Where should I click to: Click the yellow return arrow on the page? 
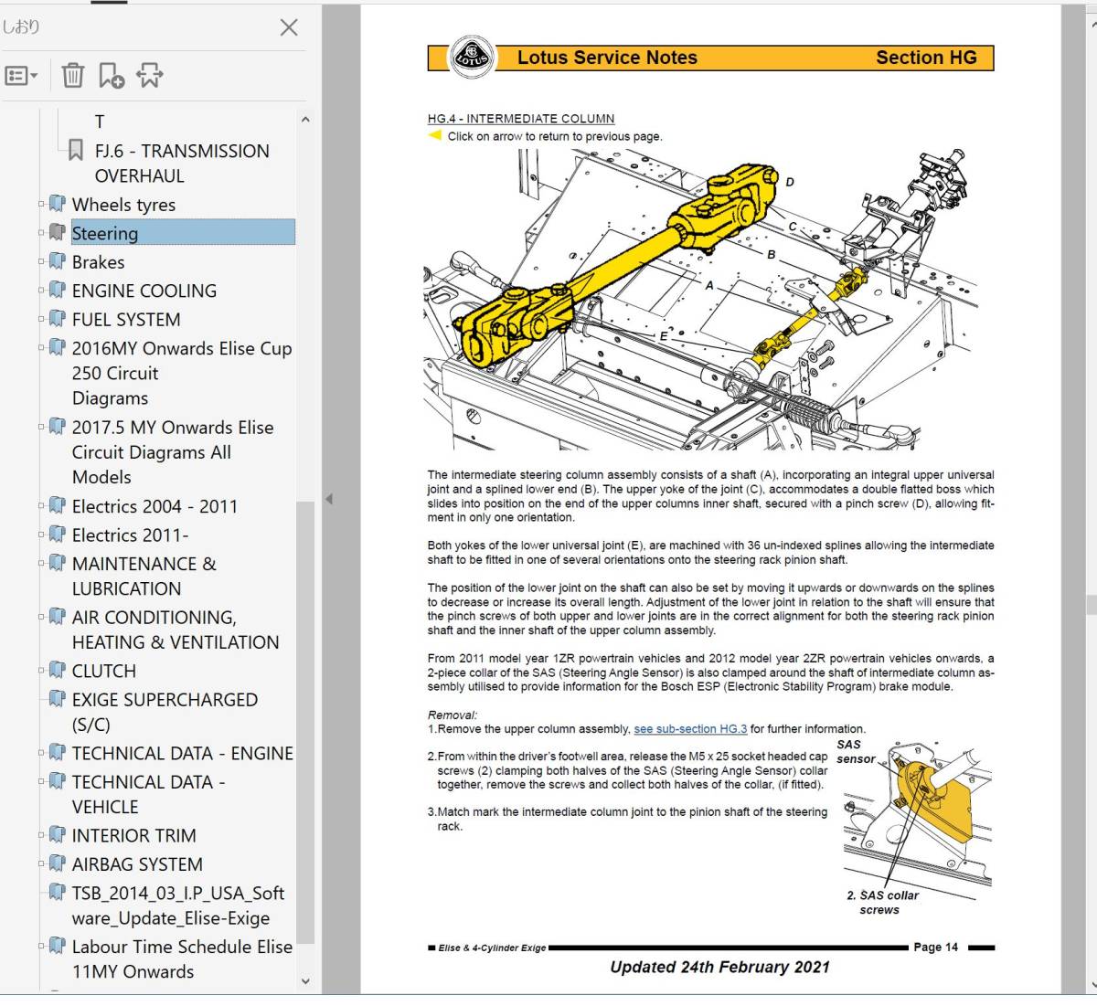[435, 135]
